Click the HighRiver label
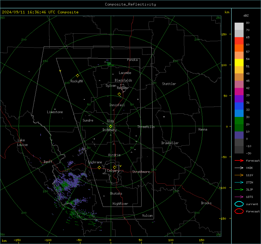 click(120, 204)
